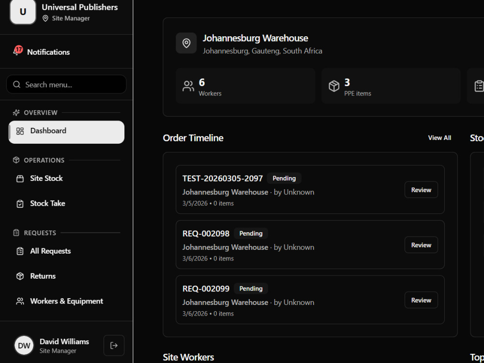Click the Johannesburg Warehouse heading
Screen dimensions: 484x363
[255, 38]
